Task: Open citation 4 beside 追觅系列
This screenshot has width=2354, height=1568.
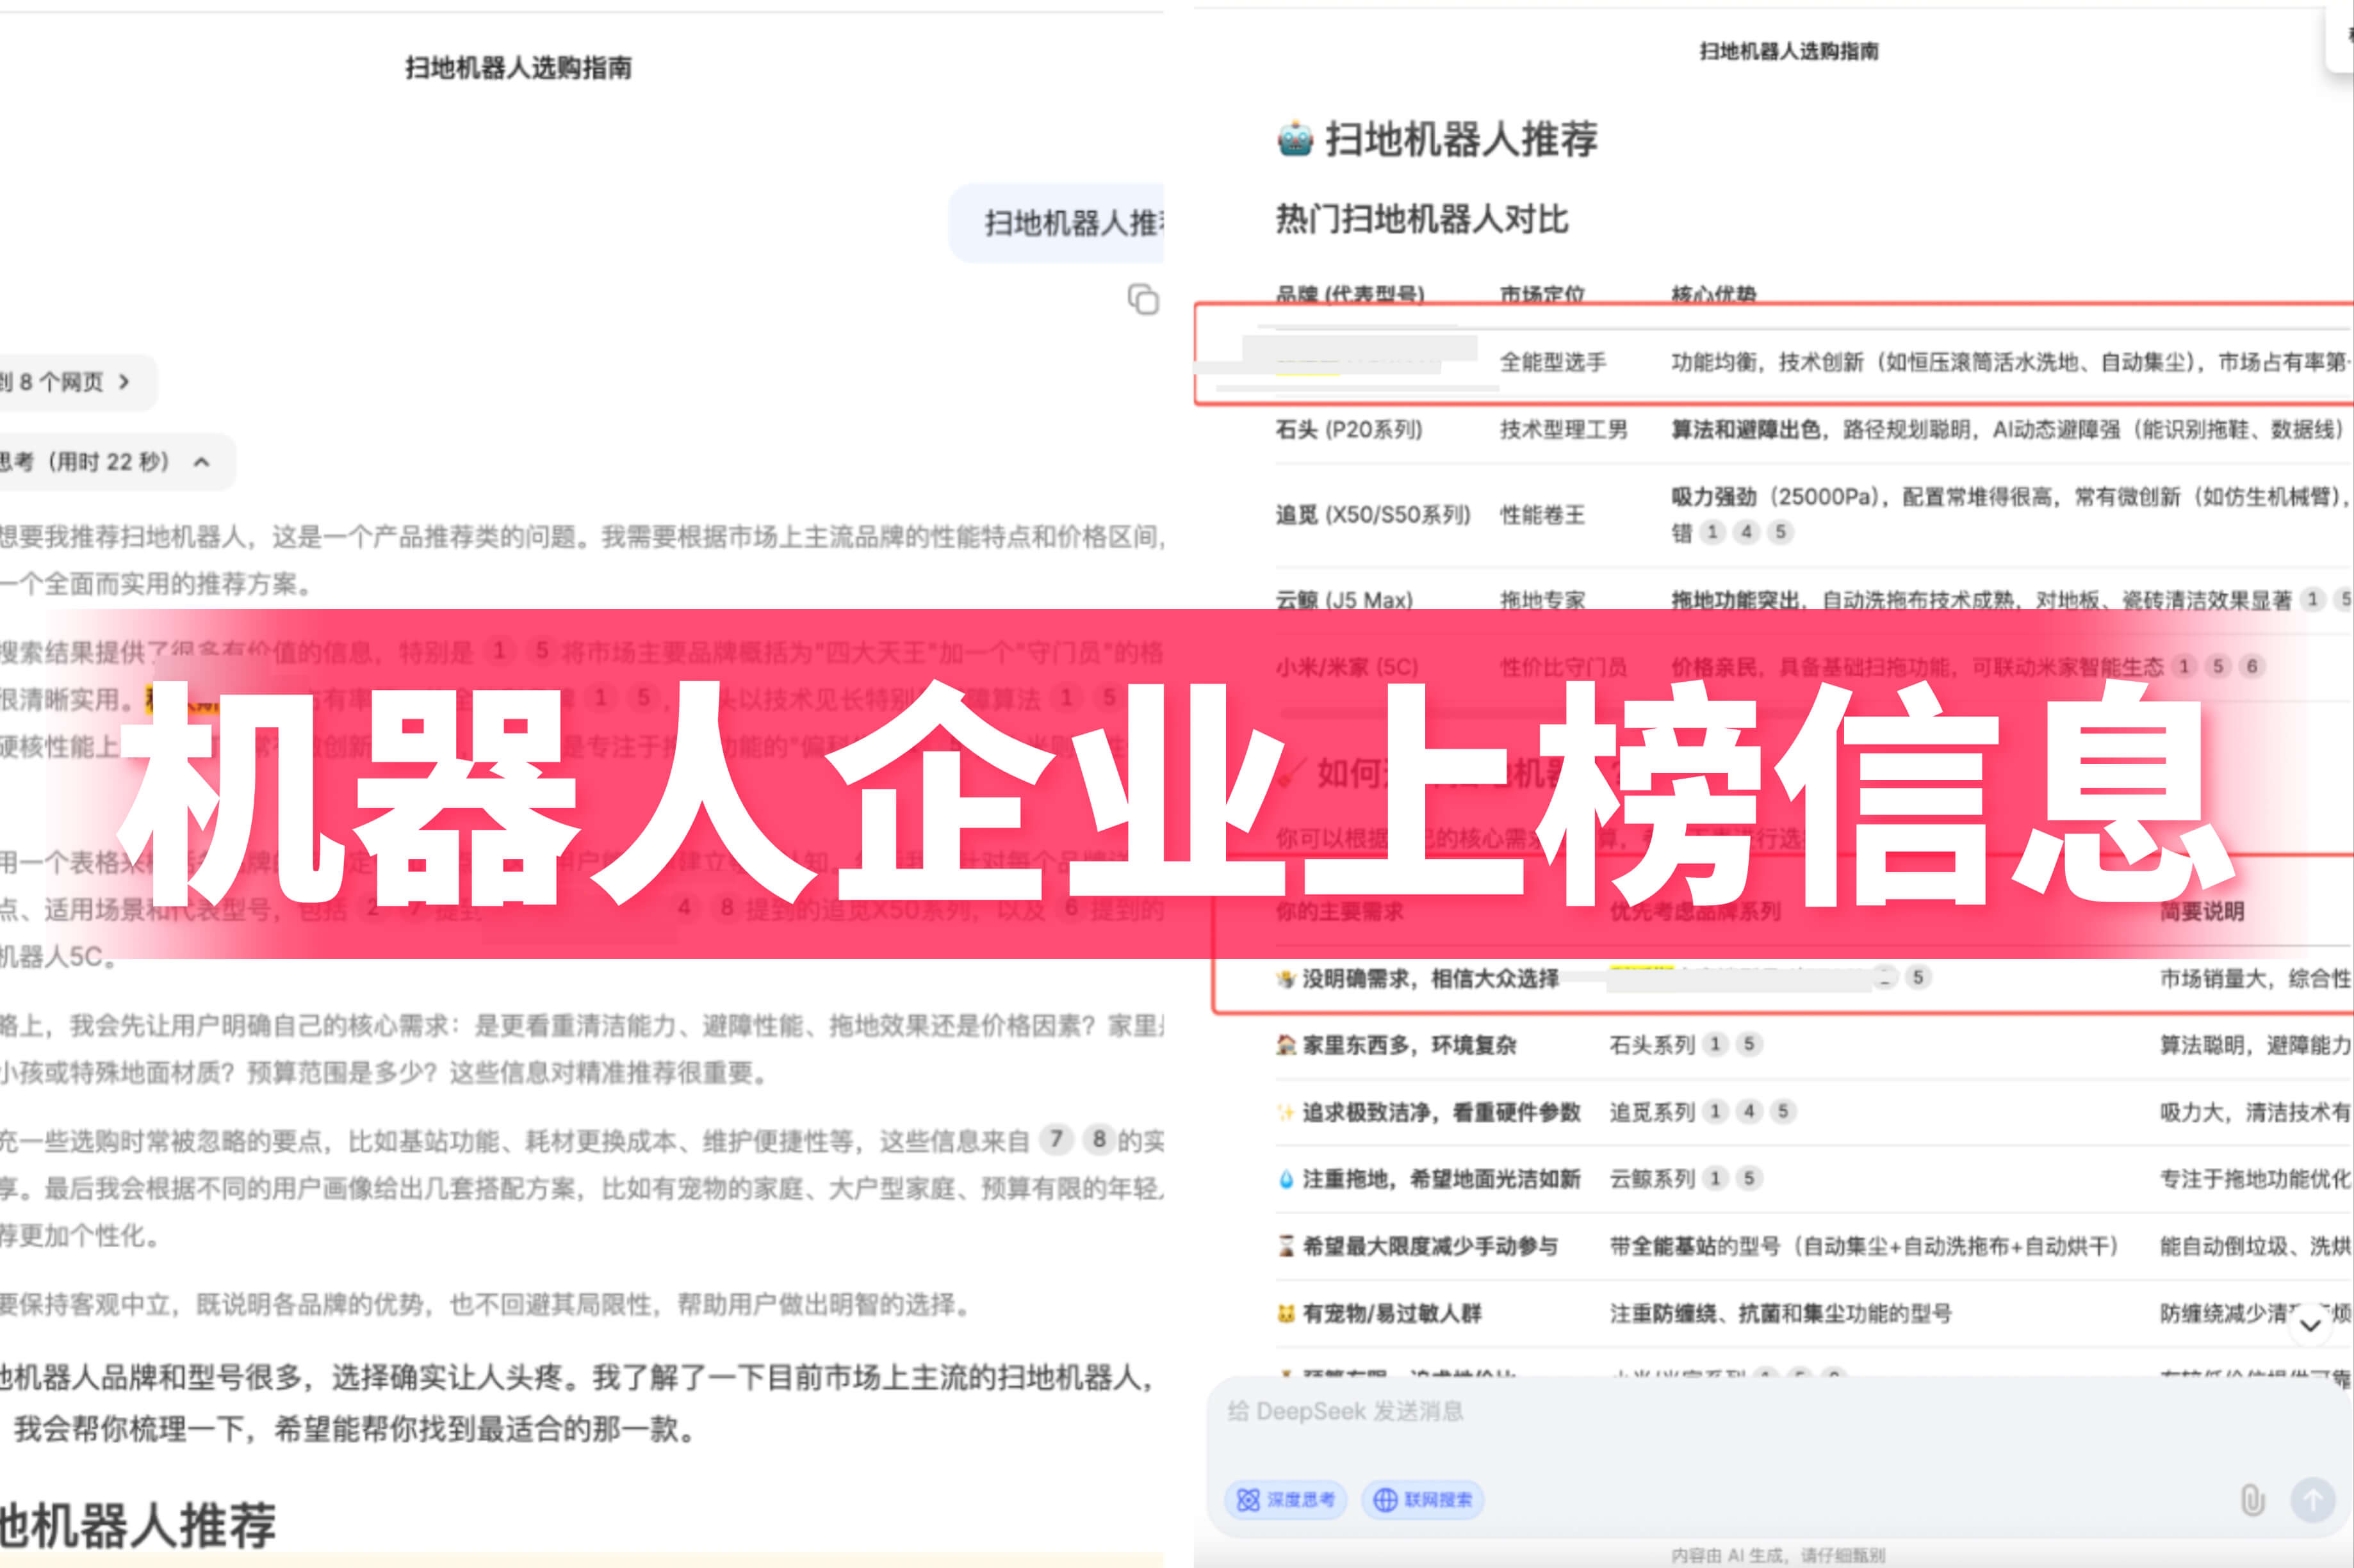Action: point(1750,1111)
